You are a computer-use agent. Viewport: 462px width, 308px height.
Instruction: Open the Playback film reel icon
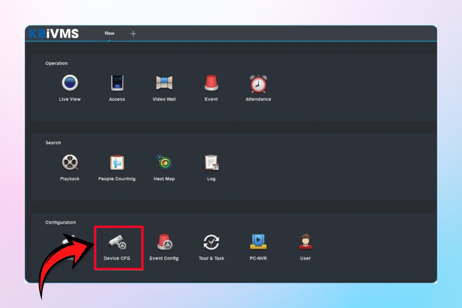point(70,163)
